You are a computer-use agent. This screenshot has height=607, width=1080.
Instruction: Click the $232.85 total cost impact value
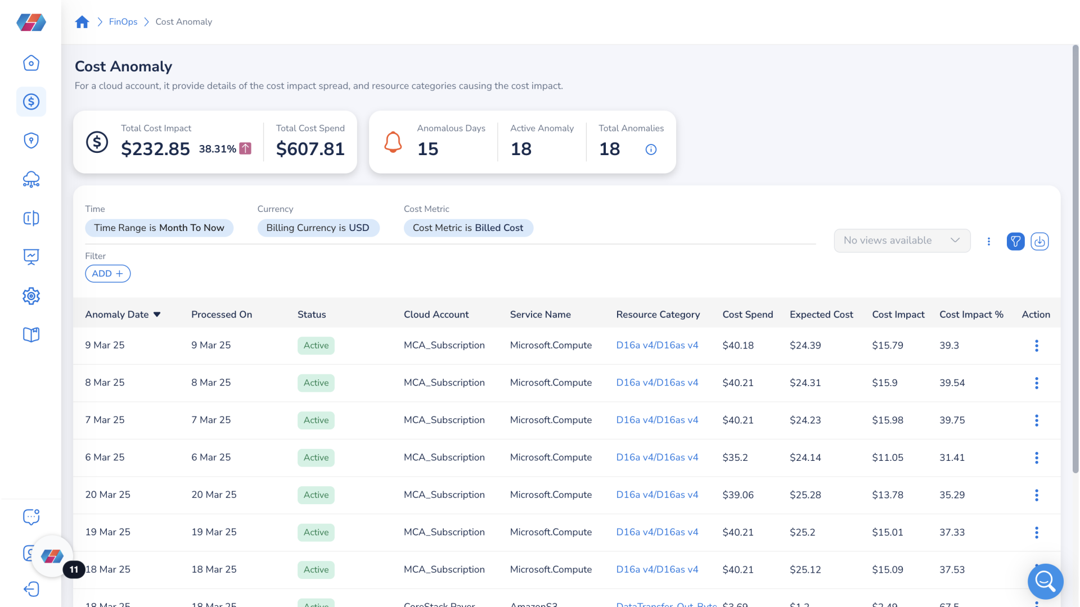coord(155,149)
